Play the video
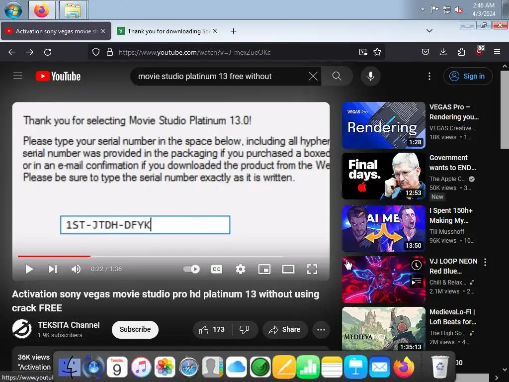 (29, 269)
